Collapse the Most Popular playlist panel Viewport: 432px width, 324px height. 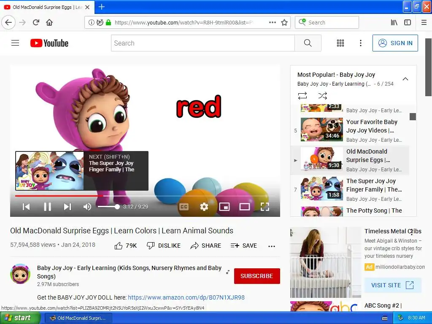click(405, 79)
